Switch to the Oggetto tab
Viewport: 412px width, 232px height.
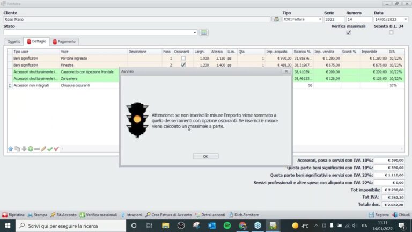[14, 41]
